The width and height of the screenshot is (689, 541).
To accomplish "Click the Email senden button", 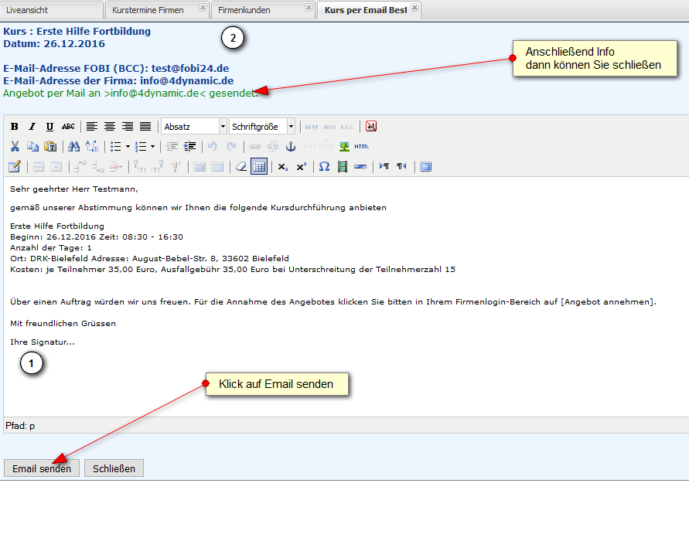I will coord(42,468).
